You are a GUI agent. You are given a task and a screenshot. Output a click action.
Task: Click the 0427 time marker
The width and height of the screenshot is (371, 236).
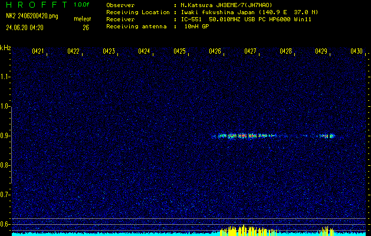[250, 51]
